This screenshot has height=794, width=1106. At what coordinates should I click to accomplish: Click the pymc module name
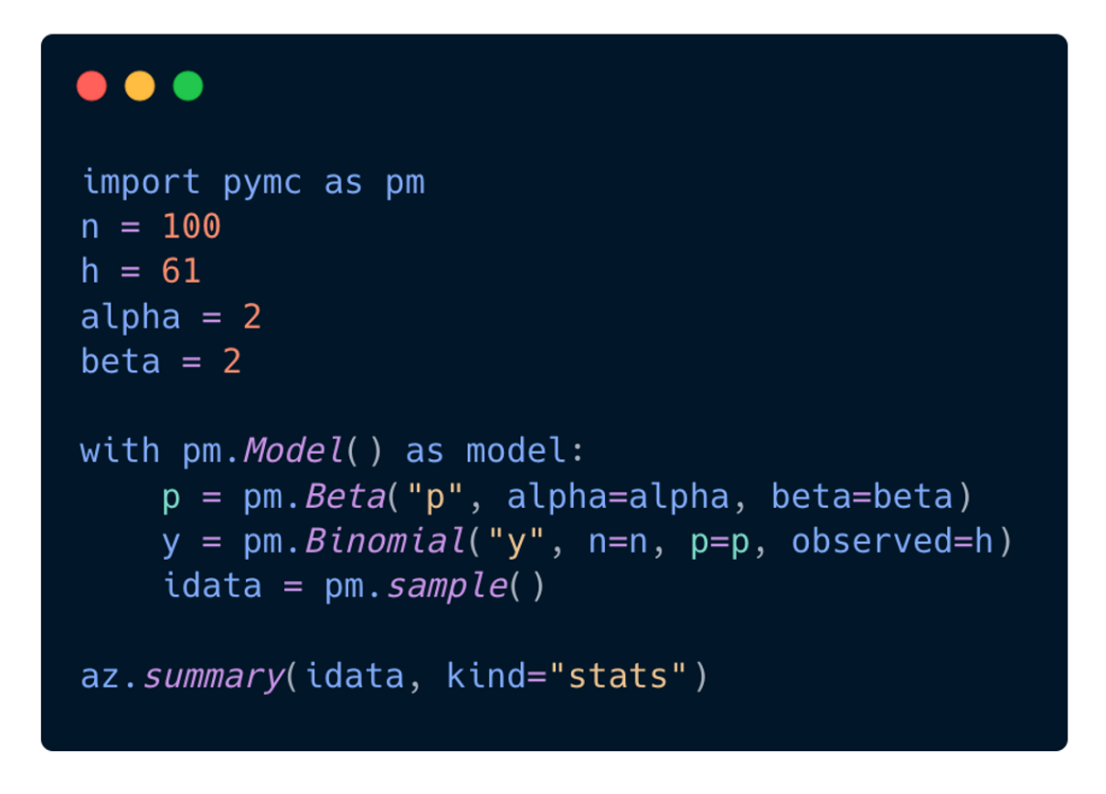point(261,182)
